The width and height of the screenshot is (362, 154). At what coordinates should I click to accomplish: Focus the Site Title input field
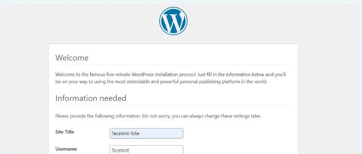pos(146,133)
